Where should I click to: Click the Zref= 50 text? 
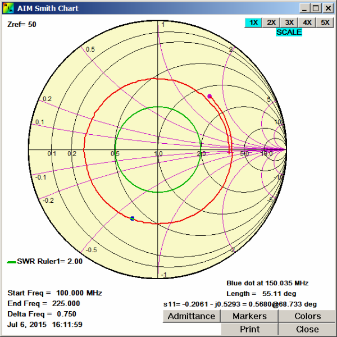(x=22, y=25)
